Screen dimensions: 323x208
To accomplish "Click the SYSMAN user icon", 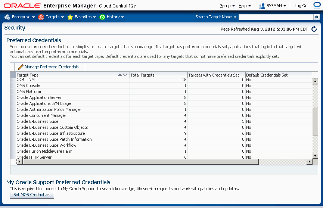I will click(262, 6).
